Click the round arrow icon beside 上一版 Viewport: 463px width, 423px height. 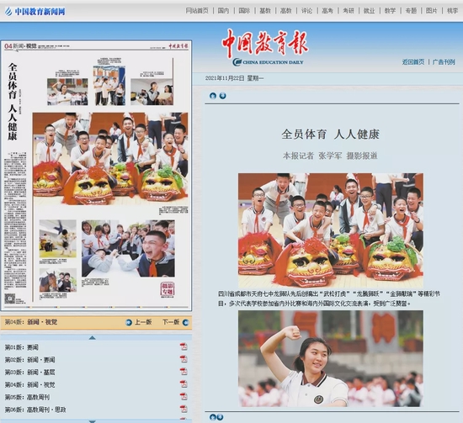[129, 322]
